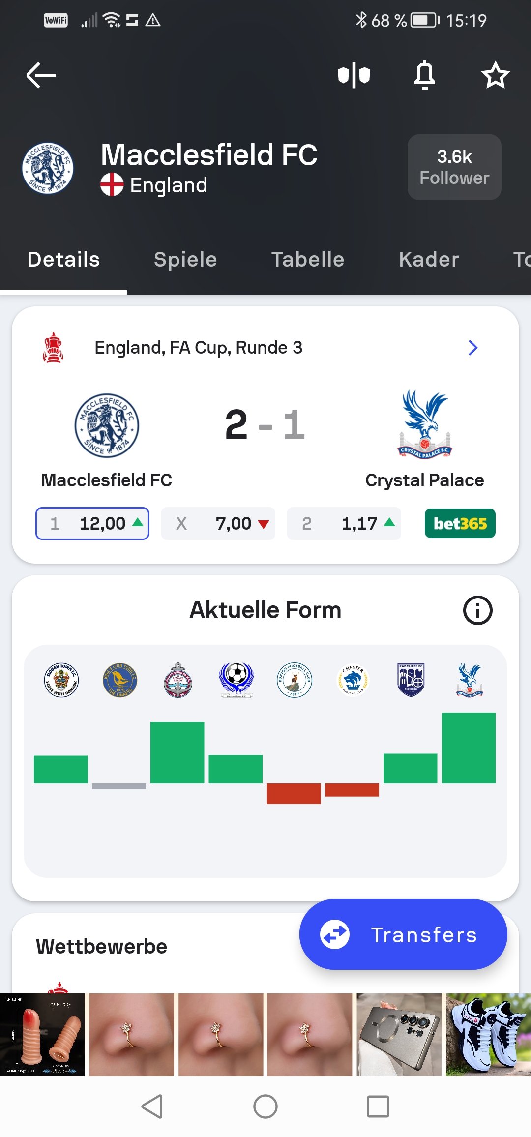Image resolution: width=531 pixels, height=1137 pixels.
Task: Switch to the Spiele tab
Action: (x=185, y=260)
